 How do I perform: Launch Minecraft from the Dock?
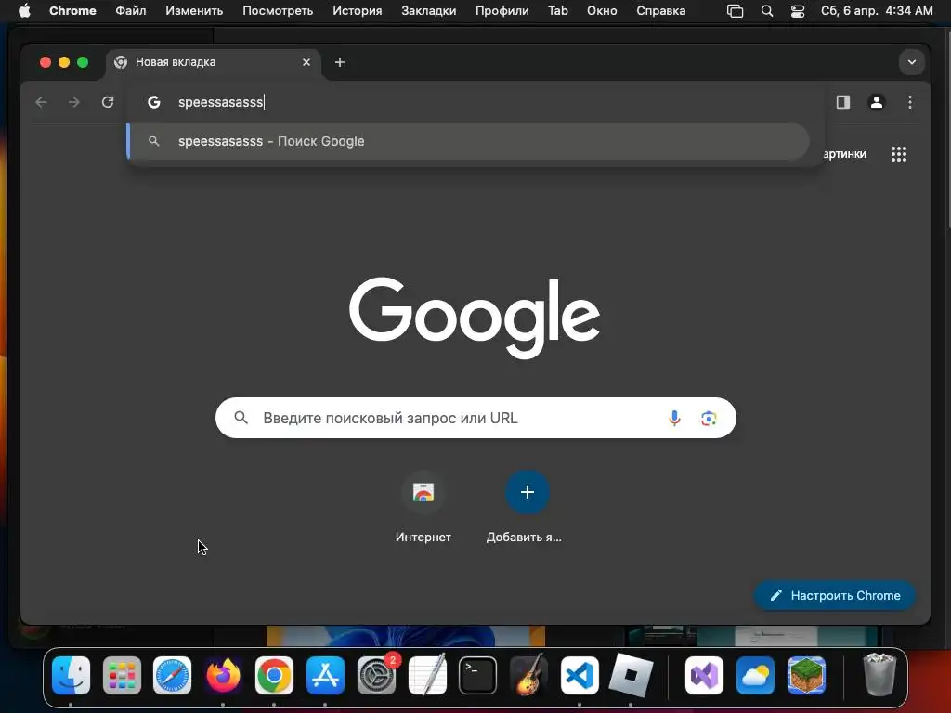tap(806, 676)
